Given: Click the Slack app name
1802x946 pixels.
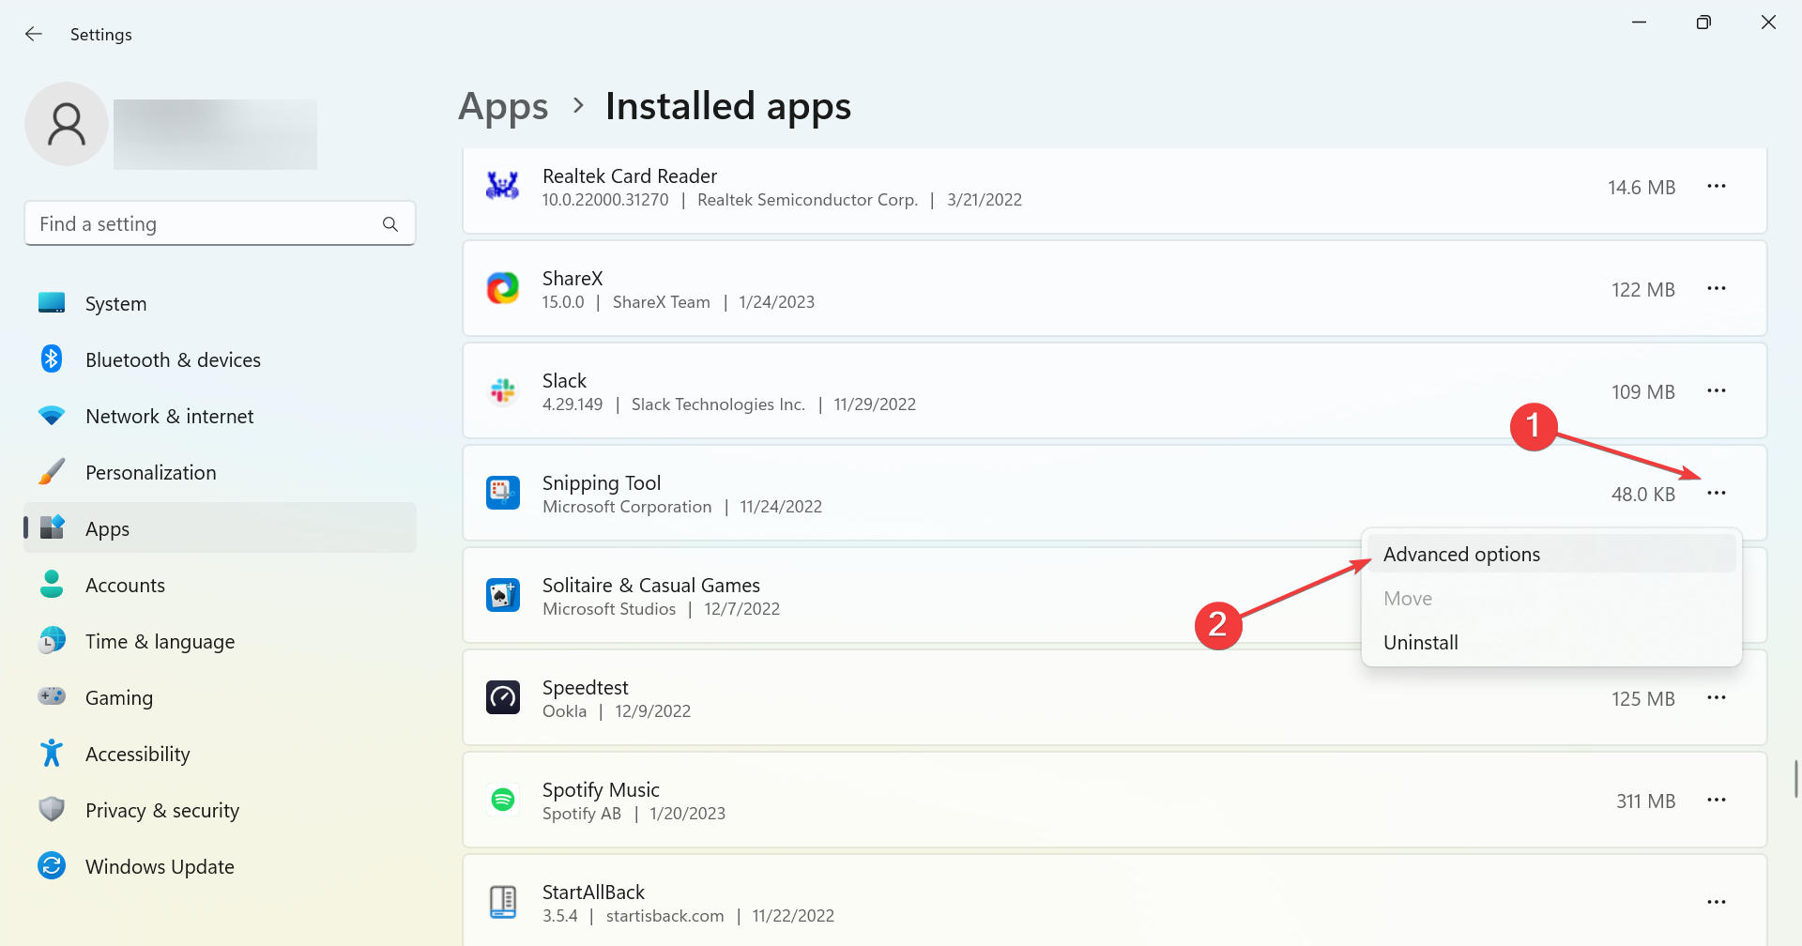Looking at the screenshot, I should (564, 380).
